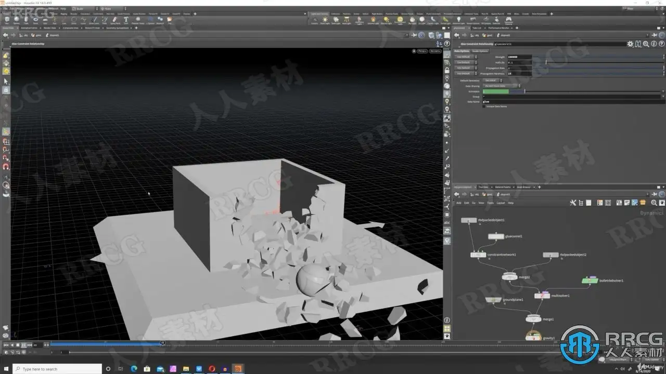Screen dimensions: 666x374
Task: Switch to the Guide Options tab
Action: (480, 51)
